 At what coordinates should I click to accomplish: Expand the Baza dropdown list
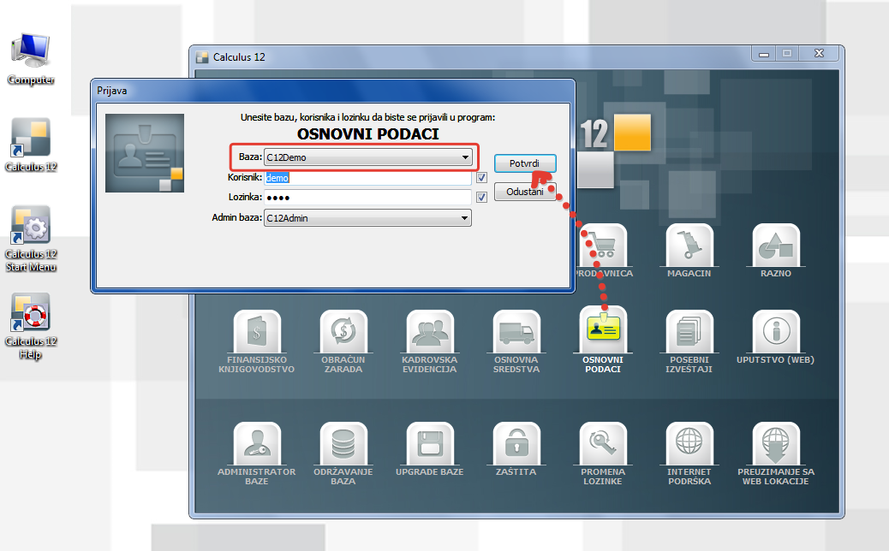click(465, 157)
